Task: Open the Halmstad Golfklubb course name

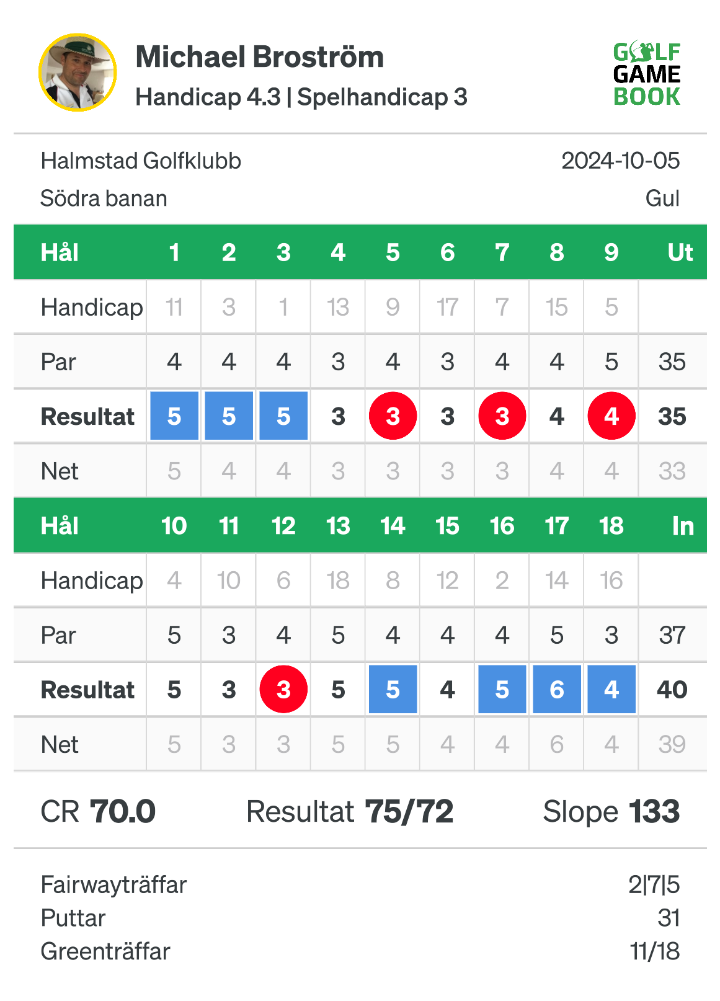Action: tap(141, 161)
